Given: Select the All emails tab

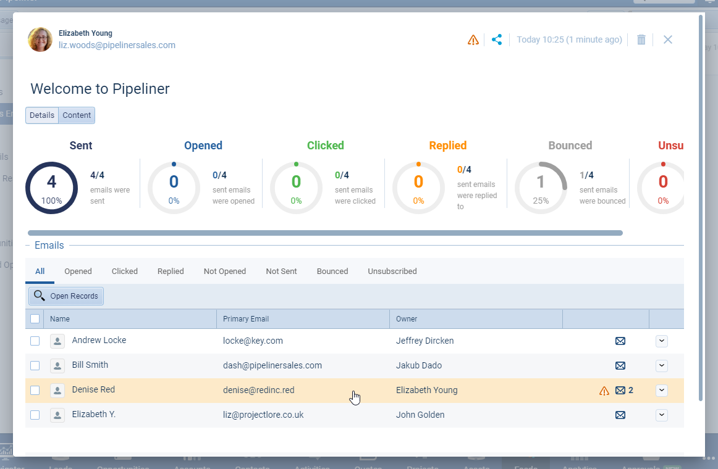Looking at the screenshot, I should pos(40,272).
